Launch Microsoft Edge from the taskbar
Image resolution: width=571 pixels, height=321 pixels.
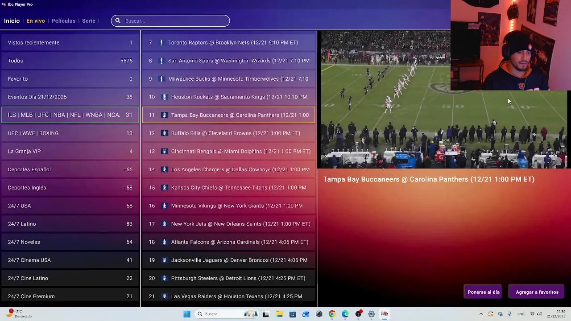345,314
